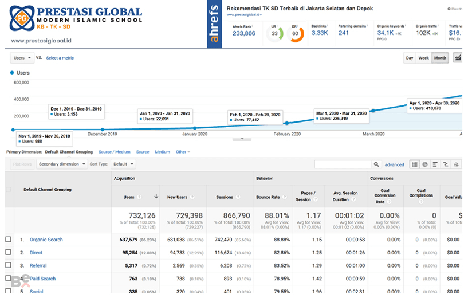Image resolution: width=468 pixels, height=298 pixels.
Task: Select the Month granularity tab
Action: (440, 58)
